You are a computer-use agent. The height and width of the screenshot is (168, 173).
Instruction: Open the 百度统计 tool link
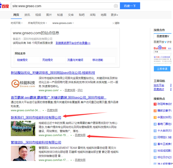point(159,89)
